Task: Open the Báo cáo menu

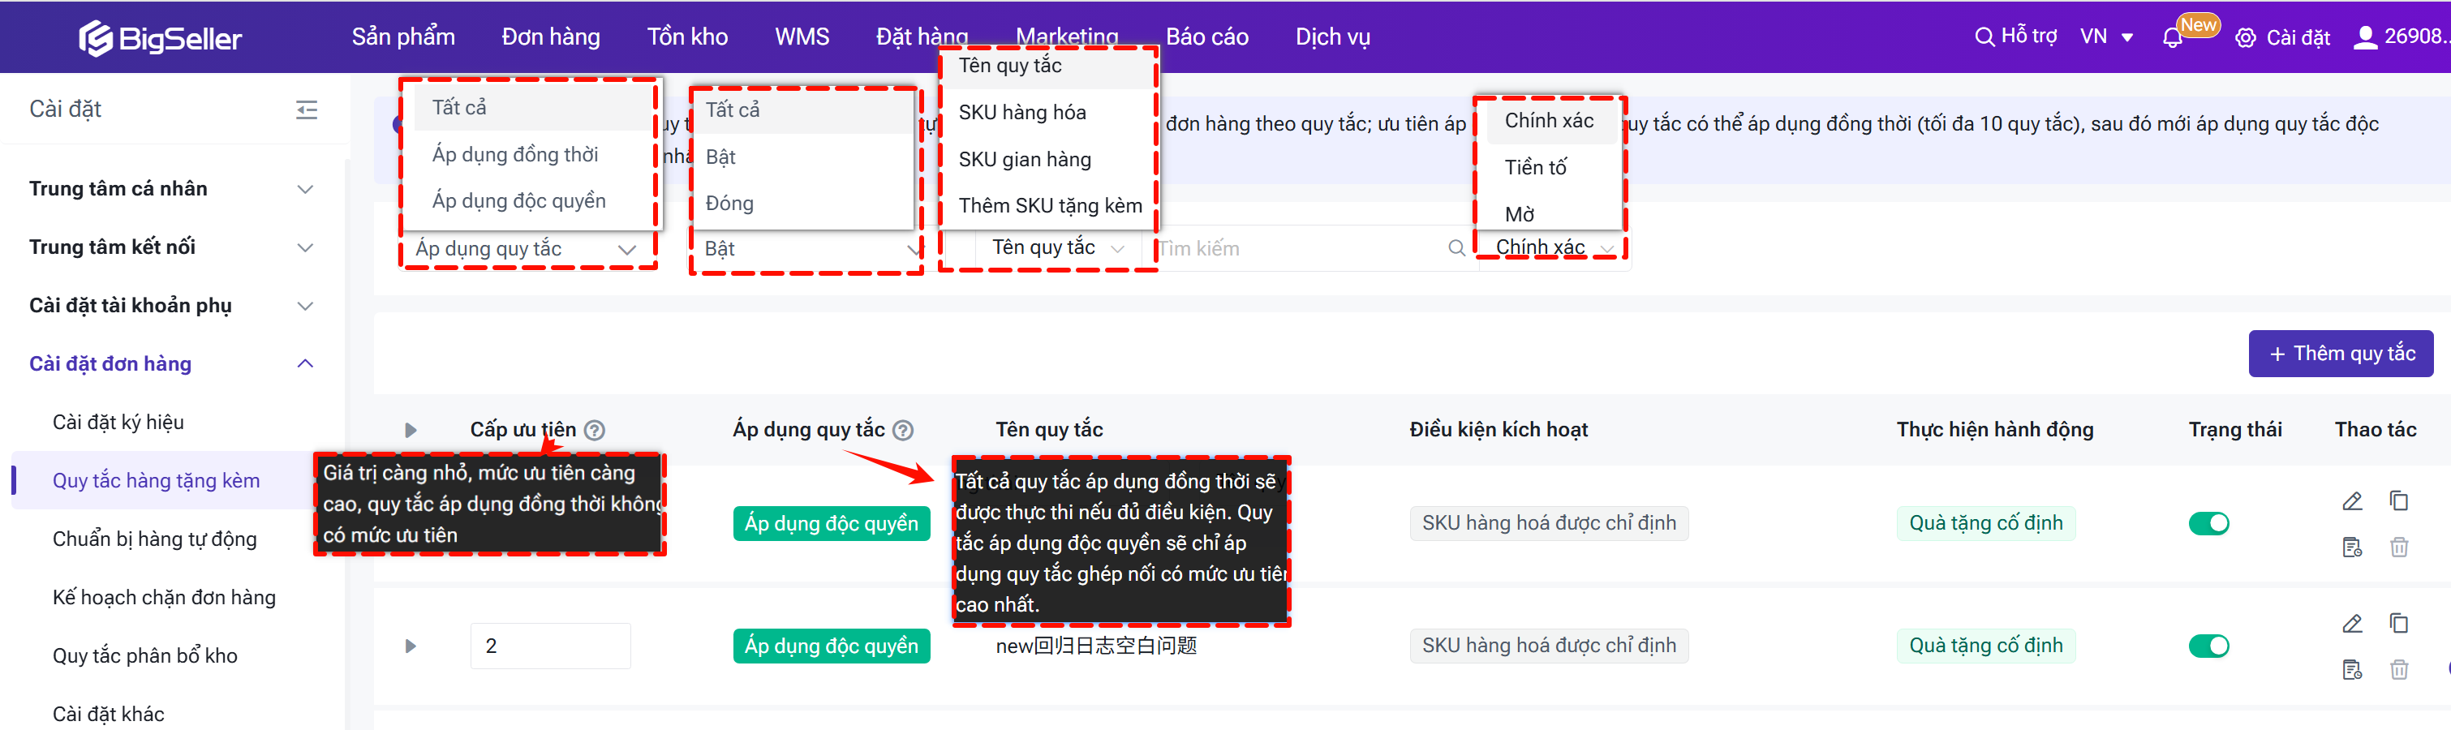Action: 1206,37
